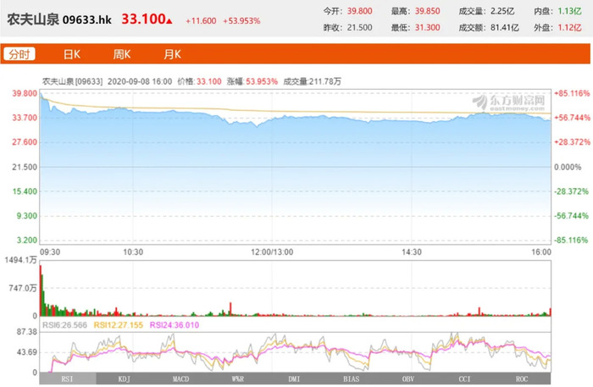Image resolution: width=593 pixels, height=387 pixels.
Task: Click the chart info 成交量 211.78万
Action: click(x=312, y=81)
